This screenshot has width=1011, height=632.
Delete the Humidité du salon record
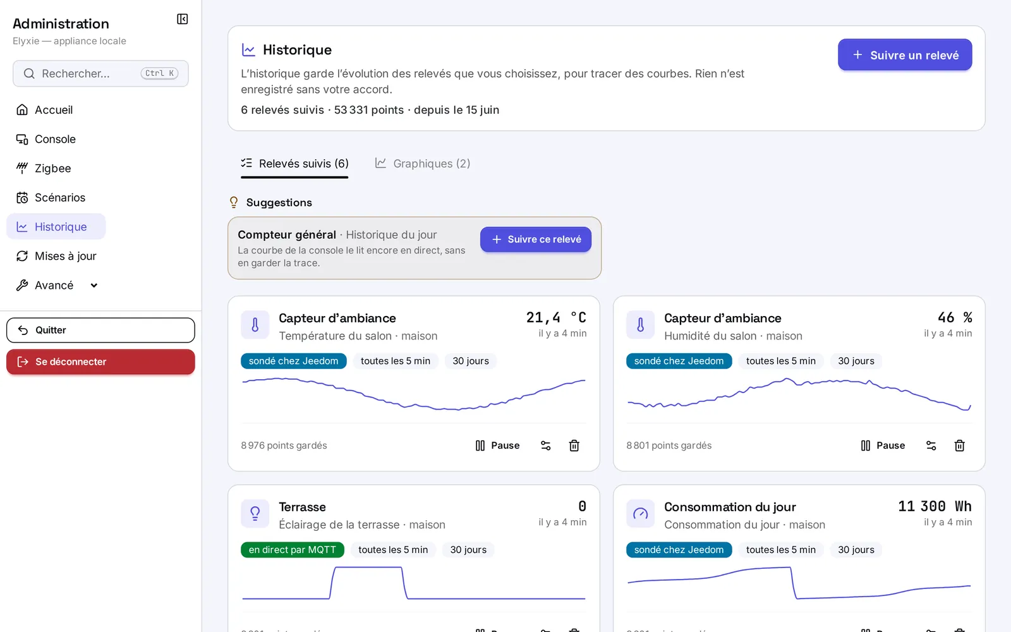click(x=960, y=446)
